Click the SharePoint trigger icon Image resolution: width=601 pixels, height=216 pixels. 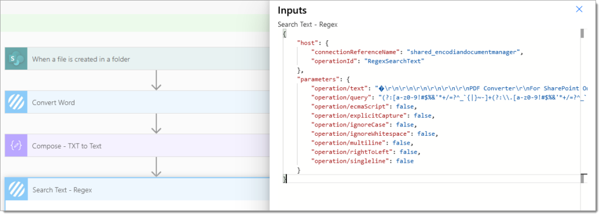pyautogui.click(x=16, y=59)
